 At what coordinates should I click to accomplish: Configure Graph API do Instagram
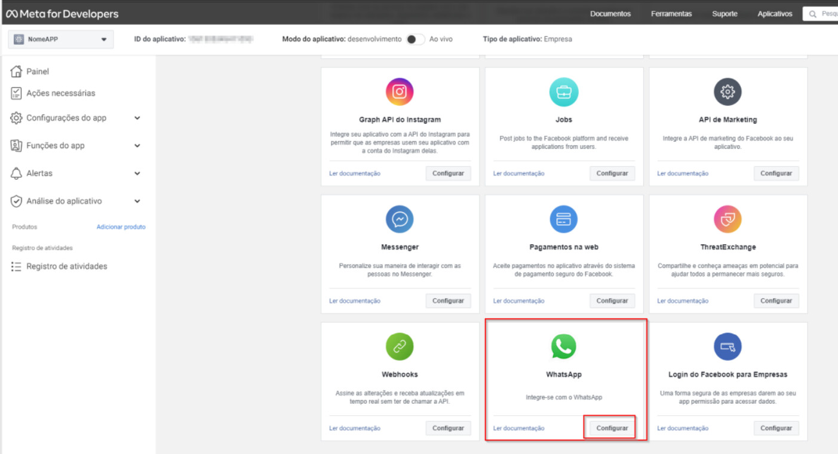pyautogui.click(x=448, y=173)
